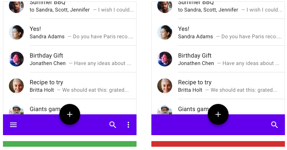Select Summer BBQ sender avatar in red-underlined mockup

[165, 6]
